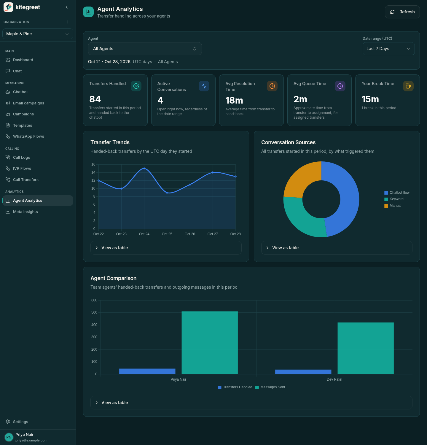Collapse the sidebar with the arrow icon

(67, 7)
